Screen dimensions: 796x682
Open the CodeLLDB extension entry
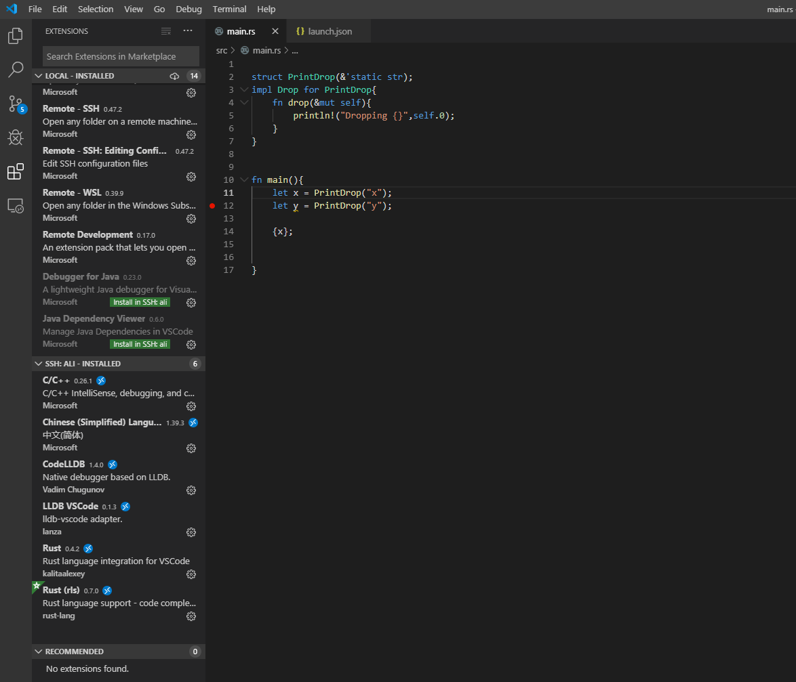(x=118, y=477)
